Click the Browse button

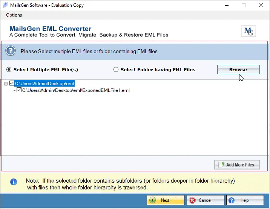pos(238,70)
